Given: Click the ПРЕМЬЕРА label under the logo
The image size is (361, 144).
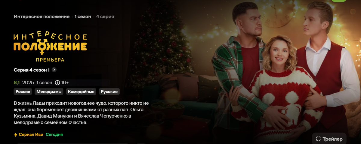Looking at the screenshot, I should click(x=50, y=60).
